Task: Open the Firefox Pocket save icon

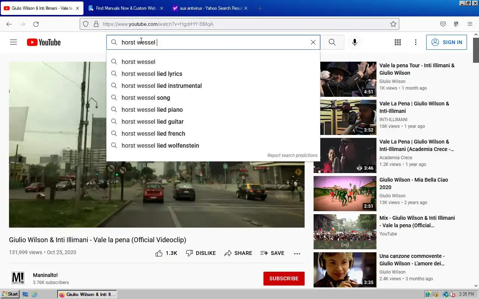Action: (443, 24)
